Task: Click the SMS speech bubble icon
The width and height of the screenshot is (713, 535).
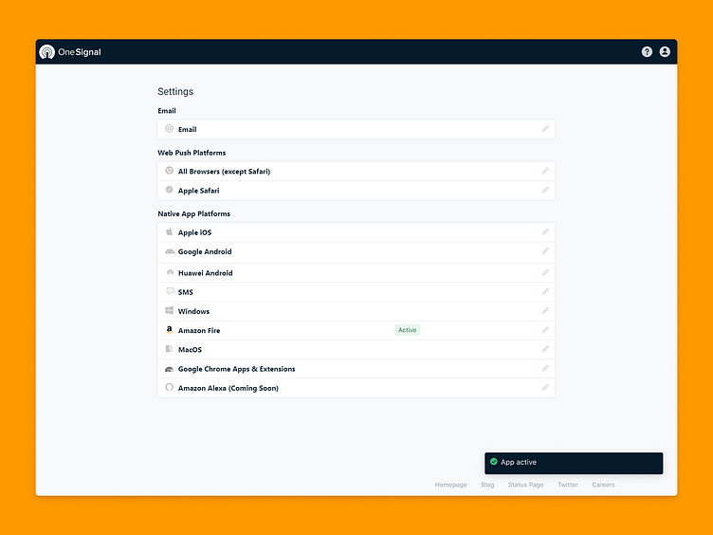Action: click(x=170, y=291)
